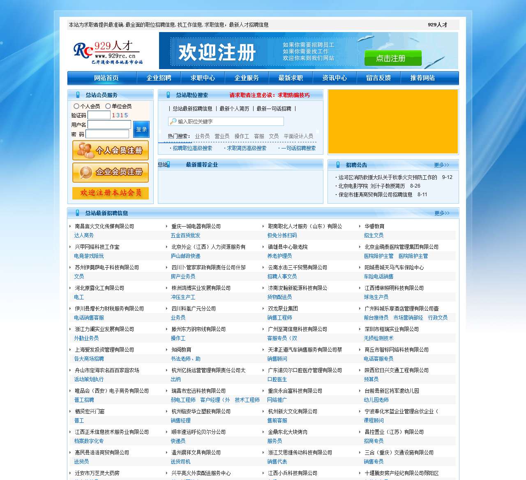Select the hot search term 操作工

pos(242,136)
